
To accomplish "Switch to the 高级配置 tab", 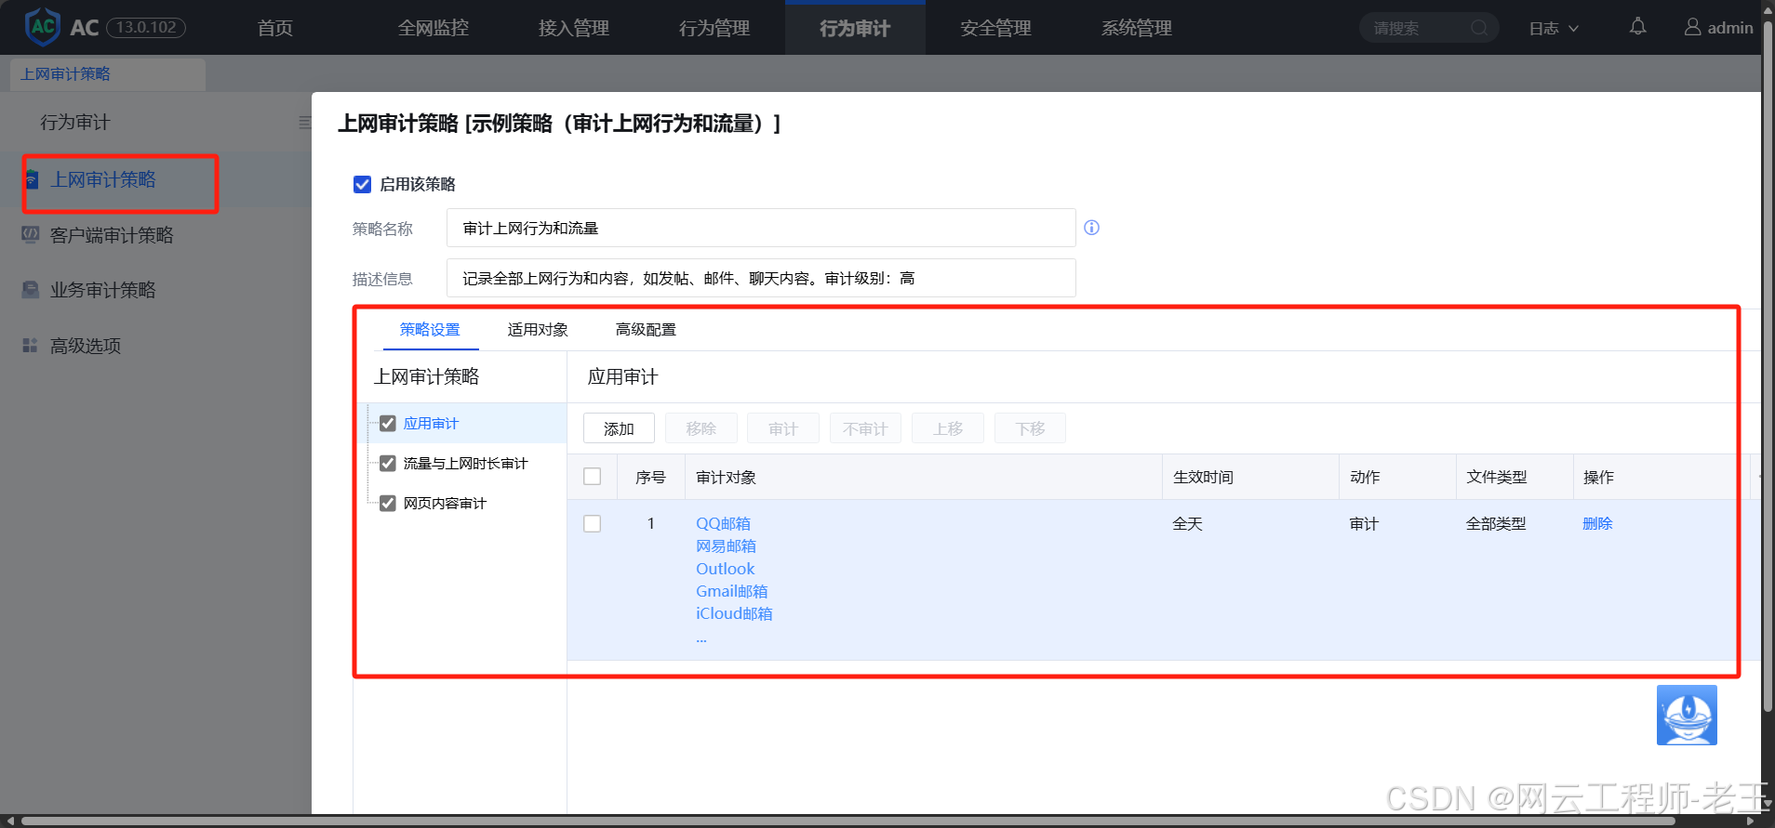I will point(646,329).
